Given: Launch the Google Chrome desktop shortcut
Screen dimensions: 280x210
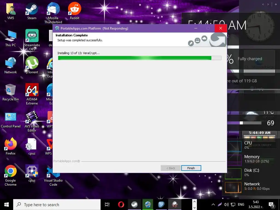Looking at the screenshot, I should point(11,175).
